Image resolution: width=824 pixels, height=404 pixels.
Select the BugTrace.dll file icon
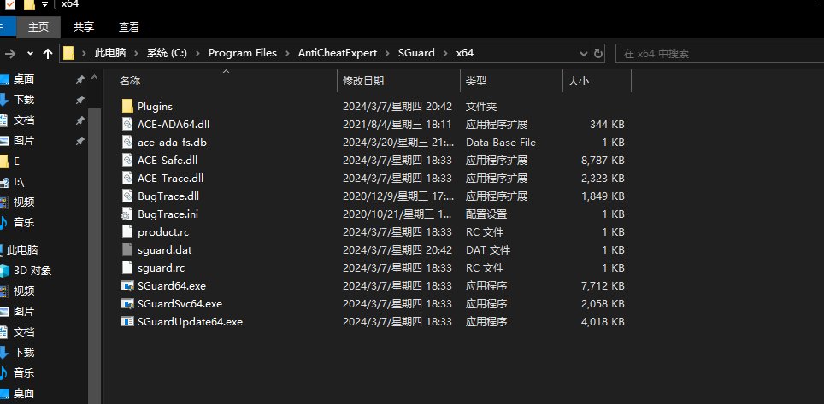point(127,196)
